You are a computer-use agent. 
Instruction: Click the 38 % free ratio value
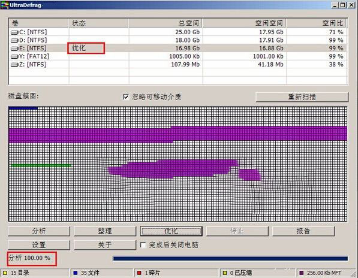336,65
